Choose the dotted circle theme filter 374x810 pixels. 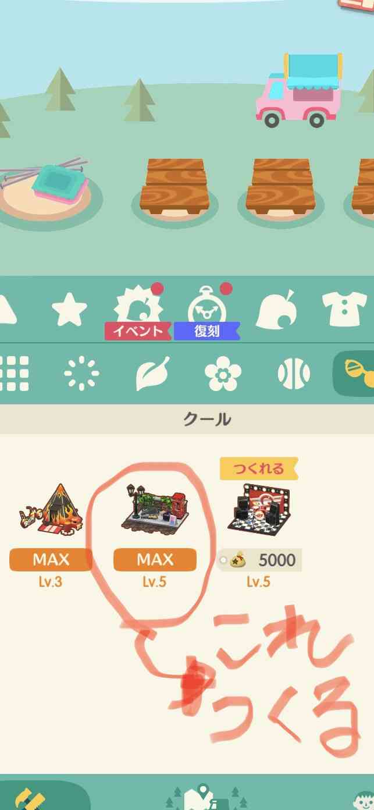click(81, 373)
